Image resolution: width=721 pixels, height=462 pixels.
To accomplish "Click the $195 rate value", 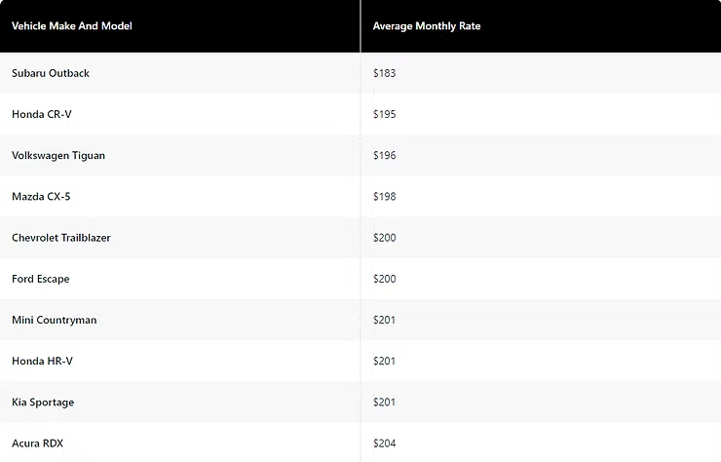I will (x=384, y=114).
